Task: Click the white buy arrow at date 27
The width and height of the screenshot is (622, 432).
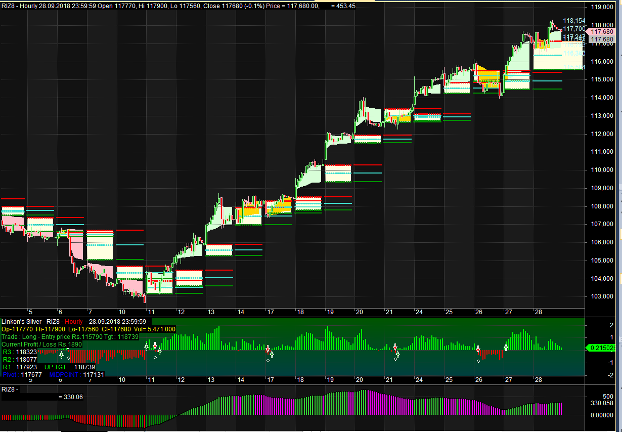Action: click(506, 347)
